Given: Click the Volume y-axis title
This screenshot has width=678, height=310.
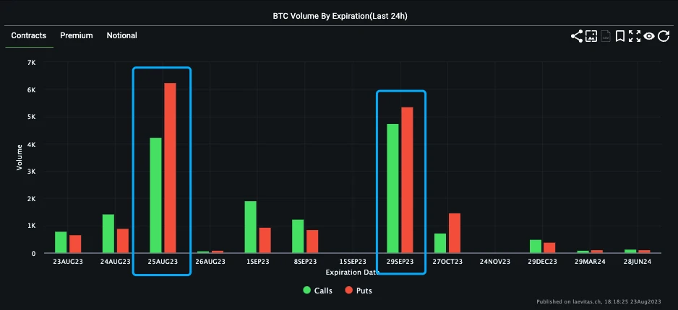Looking at the screenshot, I should click(19, 157).
